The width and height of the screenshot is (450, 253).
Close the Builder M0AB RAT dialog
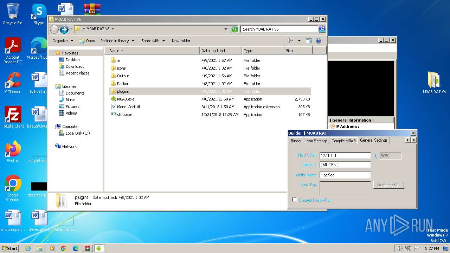pos(413,133)
